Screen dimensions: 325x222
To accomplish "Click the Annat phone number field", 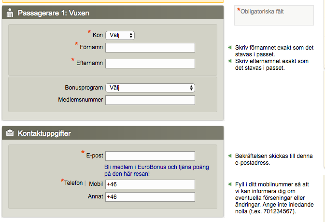I will tap(150, 197).
